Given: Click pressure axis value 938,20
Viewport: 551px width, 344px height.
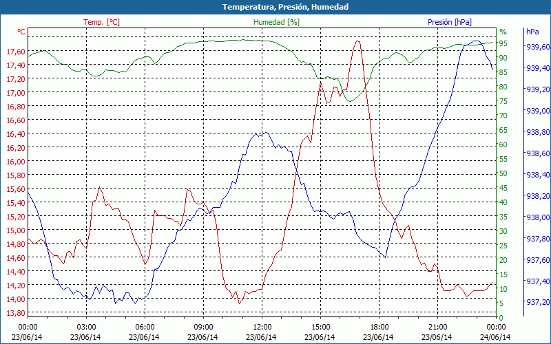Looking at the screenshot, I should [x=538, y=196].
